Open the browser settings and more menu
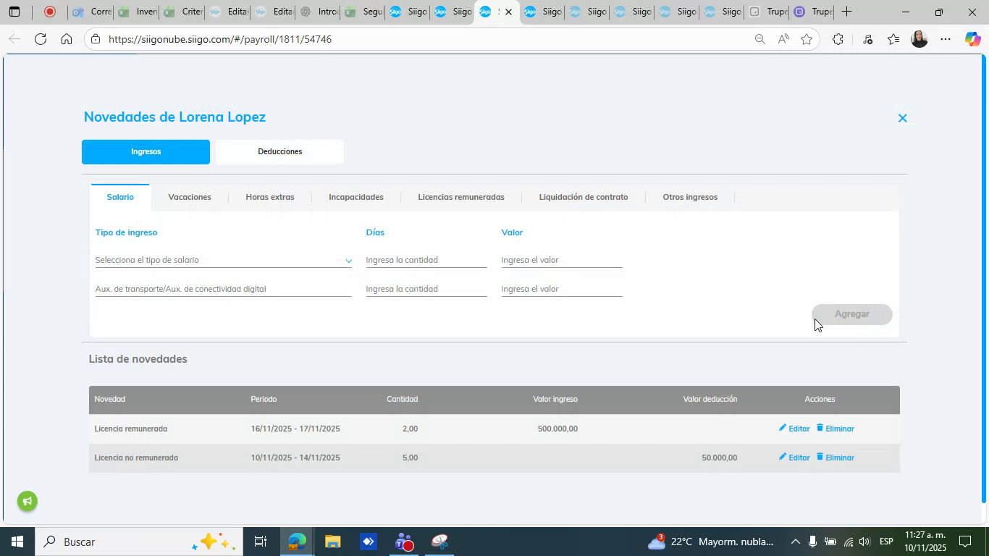The width and height of the screenshot is (989, 556). point(946,39)
